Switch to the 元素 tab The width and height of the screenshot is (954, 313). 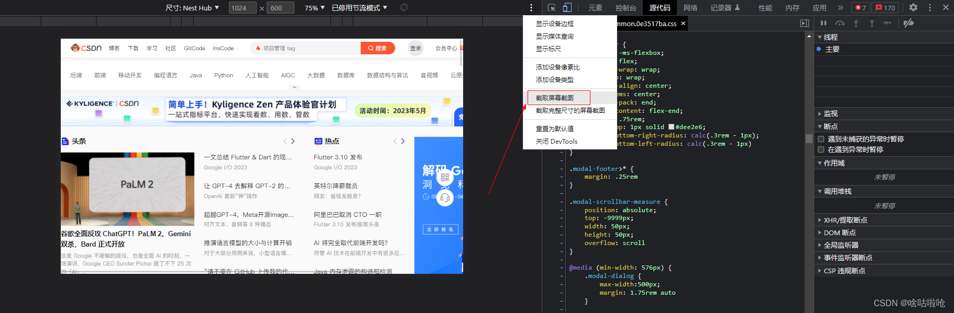(595, 8)
